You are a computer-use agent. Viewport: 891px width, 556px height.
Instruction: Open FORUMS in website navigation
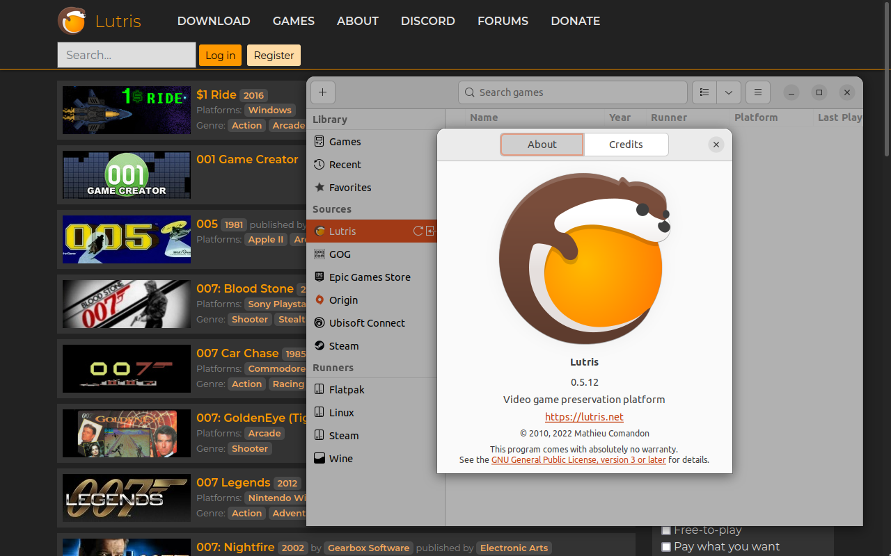(503, 21)
